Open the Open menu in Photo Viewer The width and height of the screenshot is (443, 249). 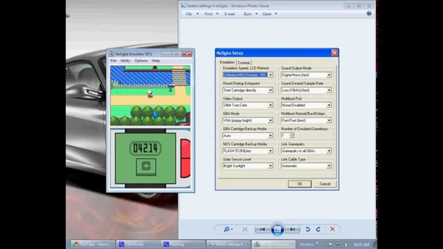[x=270, y=14]
